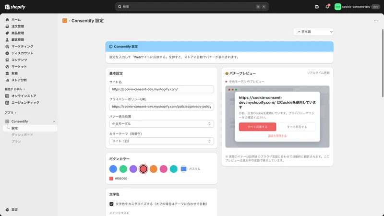
Task: Open the バナー表示位置 中央モーダル dropdown
Action: [161, 124]
